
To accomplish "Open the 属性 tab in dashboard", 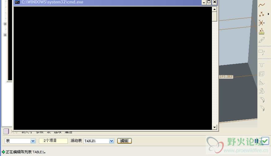I will (68, 132).
